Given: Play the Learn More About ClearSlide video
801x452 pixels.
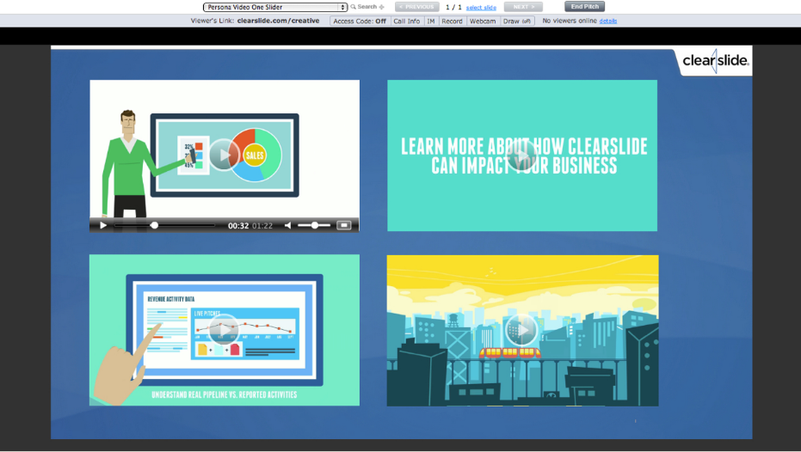Looking at the screenshot, I should click(x=521, y=155).
